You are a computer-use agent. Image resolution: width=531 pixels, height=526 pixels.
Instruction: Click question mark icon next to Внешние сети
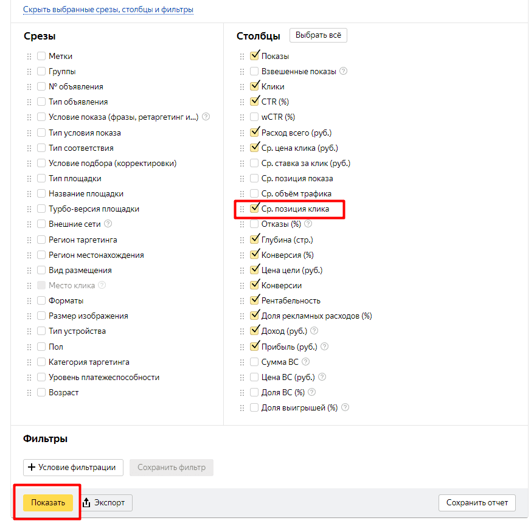click(x=108, y=224)
